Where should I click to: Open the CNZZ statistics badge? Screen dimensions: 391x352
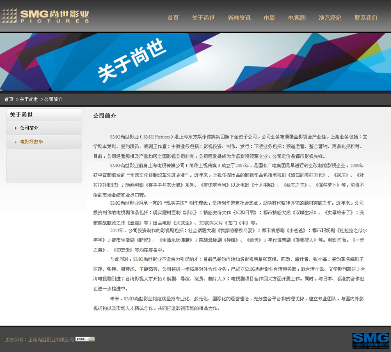pos(85,339)
